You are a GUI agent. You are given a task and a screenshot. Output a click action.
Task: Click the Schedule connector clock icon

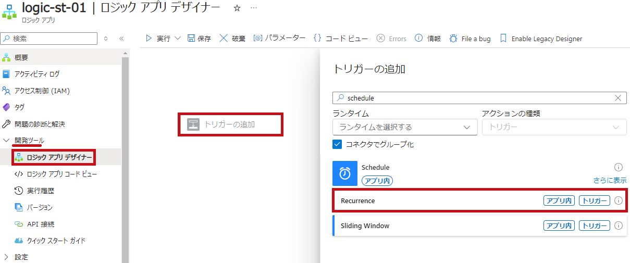345,173
